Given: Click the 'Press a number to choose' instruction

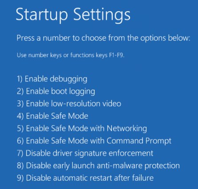Looking at the screenshot, I should [103, 38].
